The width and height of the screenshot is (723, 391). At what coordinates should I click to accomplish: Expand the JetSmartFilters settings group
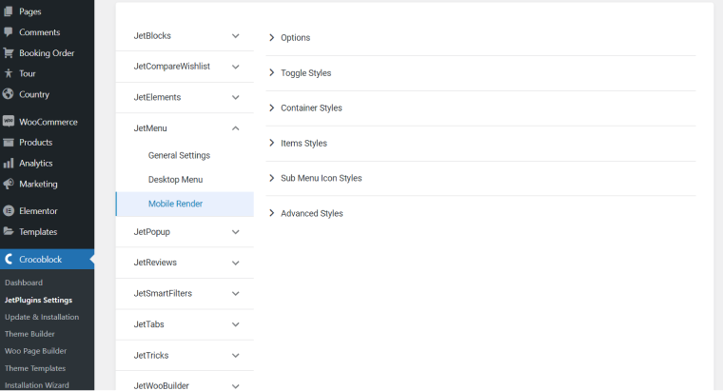click(185, 294)
